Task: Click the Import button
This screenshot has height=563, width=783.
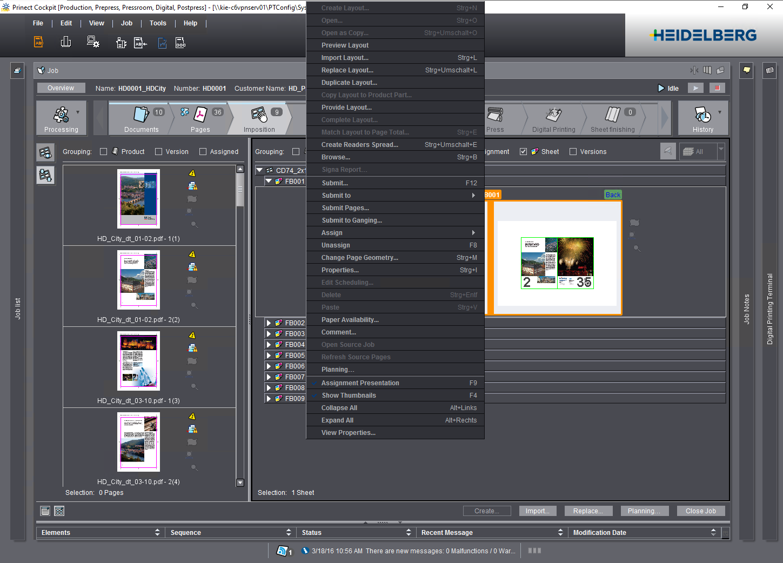Action: click(x=537, y=511)
